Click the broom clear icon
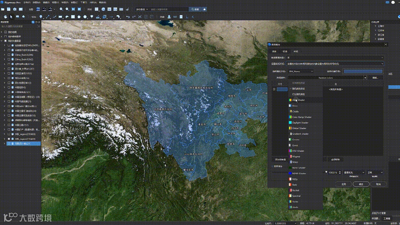Viewport: 400px width, 225px height. [127, 9]
